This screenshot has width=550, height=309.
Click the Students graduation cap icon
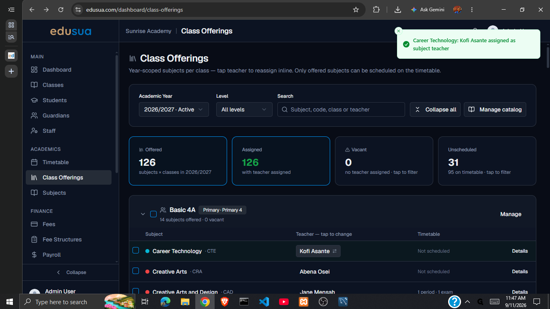34,100
